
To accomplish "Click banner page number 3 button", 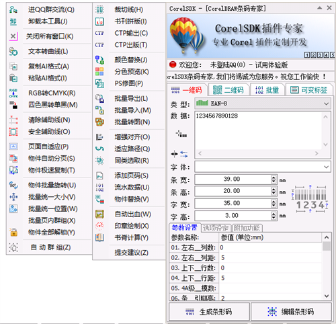I will tap(320, 55).
